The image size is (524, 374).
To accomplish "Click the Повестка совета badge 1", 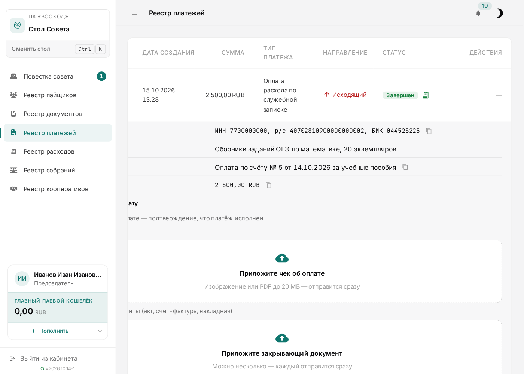I will click(x=101, y=76).
